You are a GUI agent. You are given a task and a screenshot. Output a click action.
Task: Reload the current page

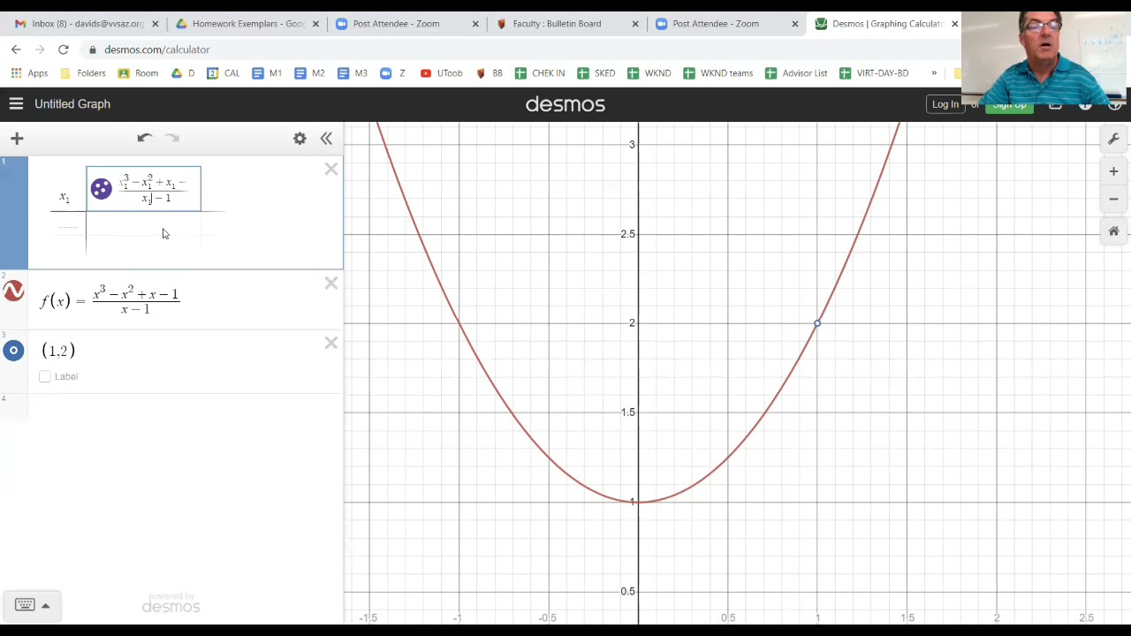[x=64, y=49]
